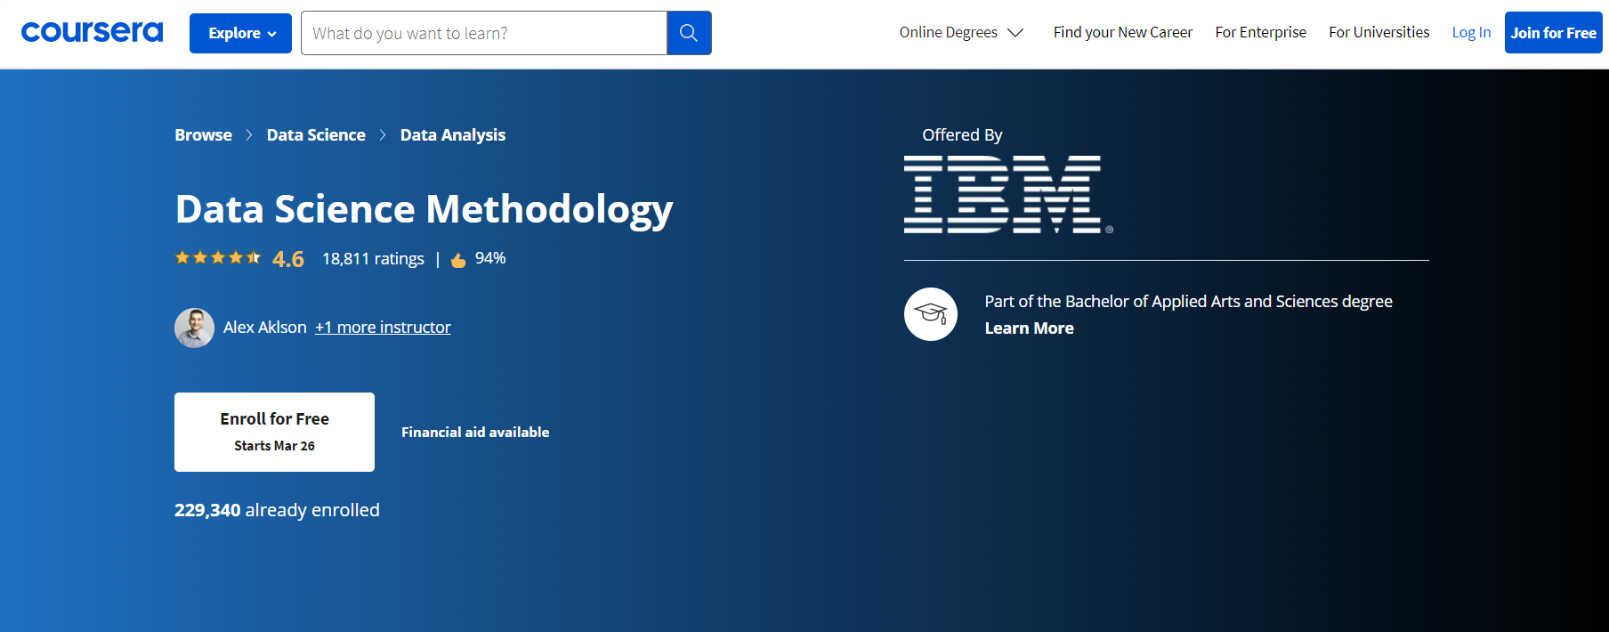Open Find your New Career

coord(1122,33)
